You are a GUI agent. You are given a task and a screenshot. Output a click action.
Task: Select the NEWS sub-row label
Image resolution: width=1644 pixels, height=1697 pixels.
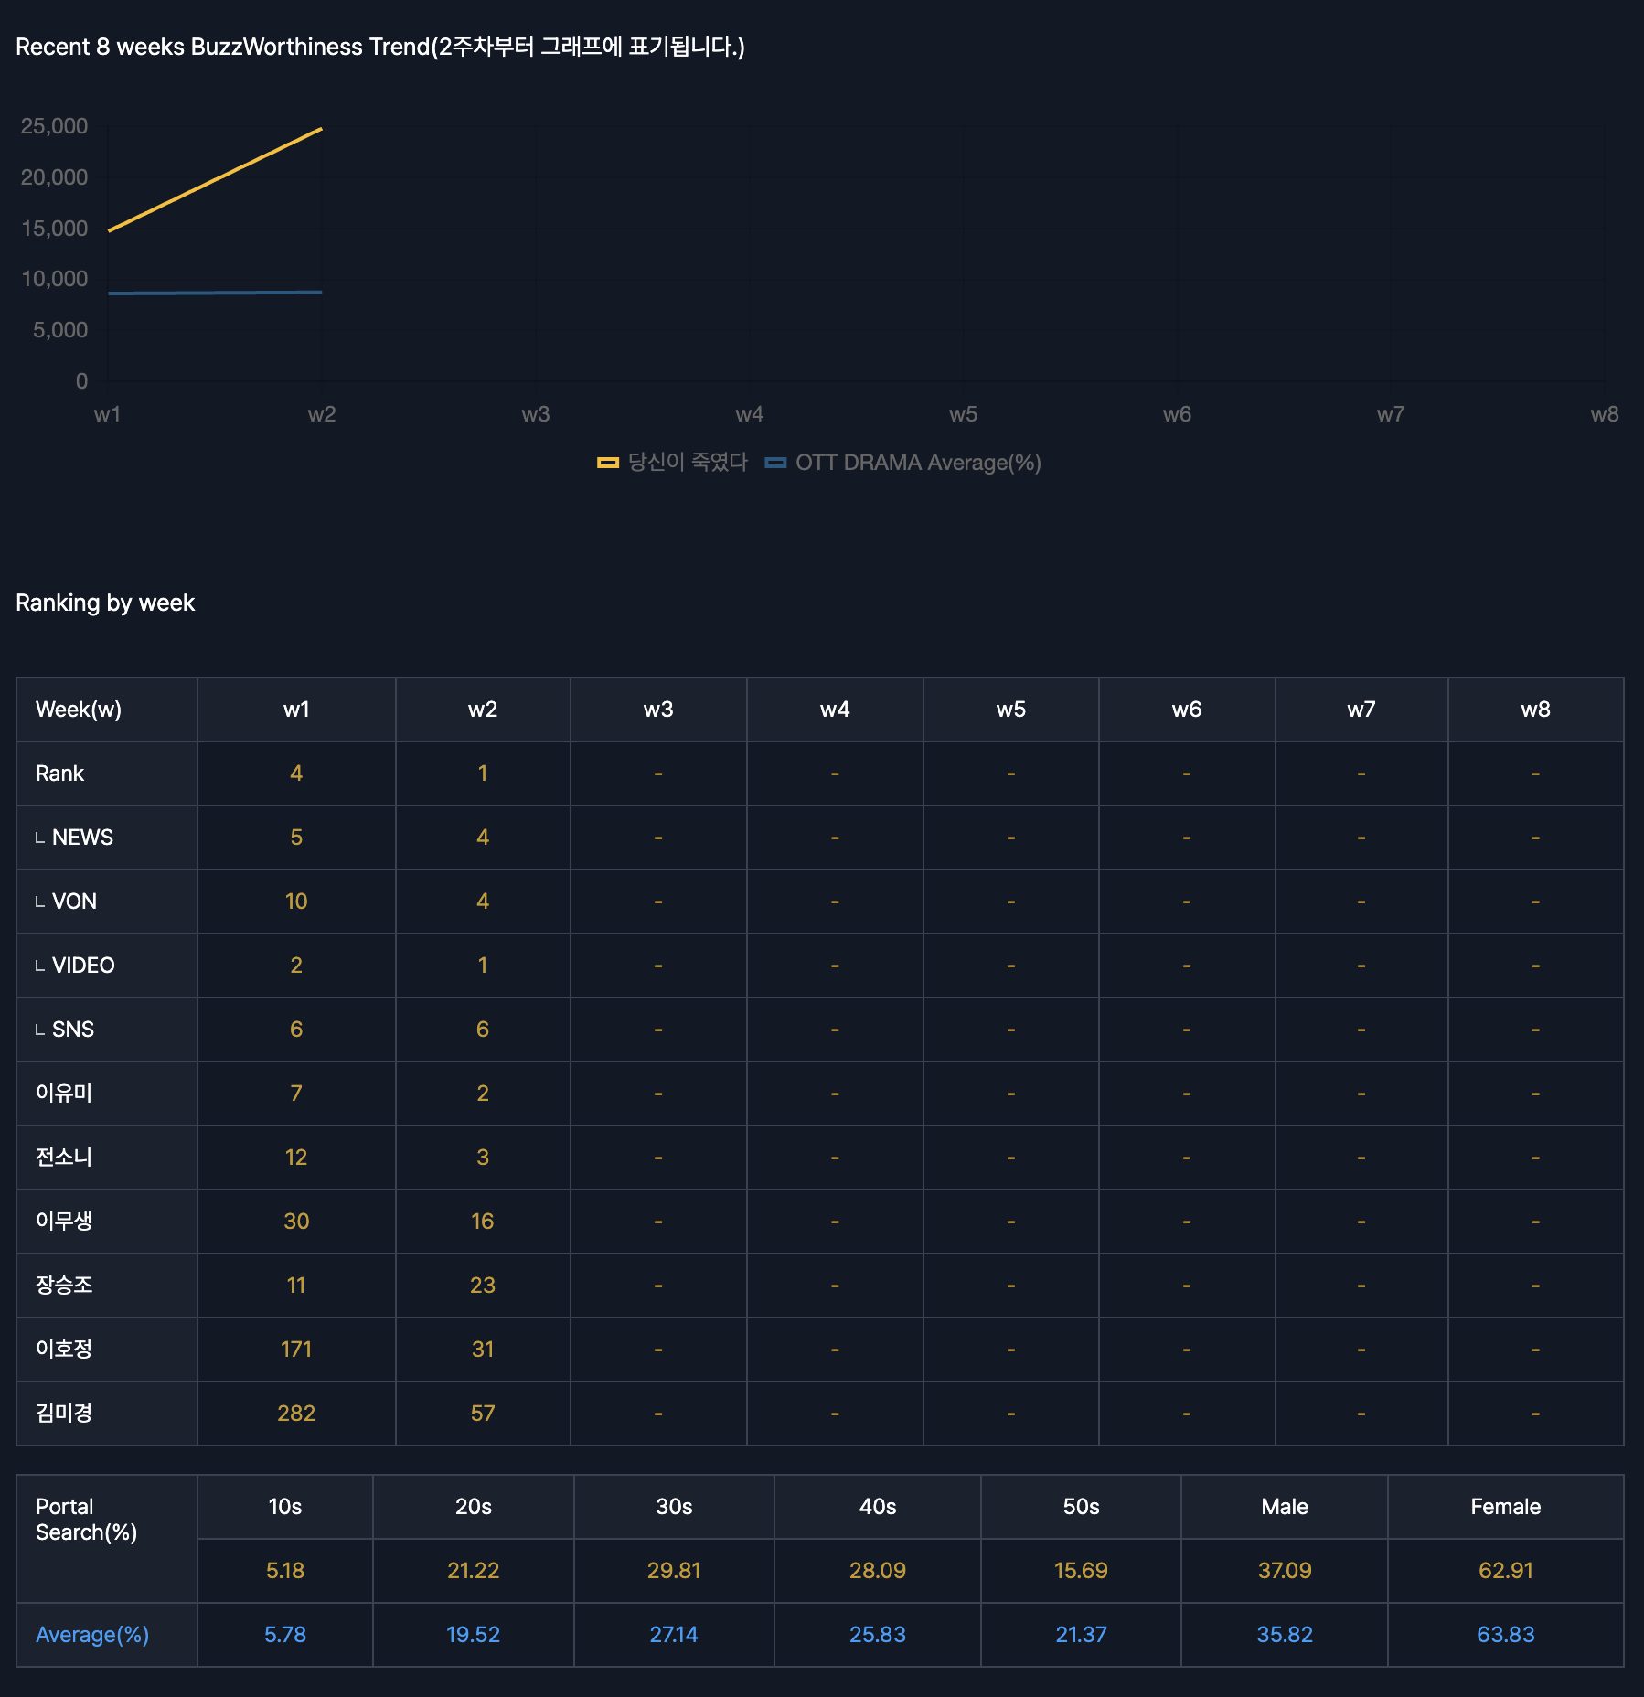click(82, 838)
